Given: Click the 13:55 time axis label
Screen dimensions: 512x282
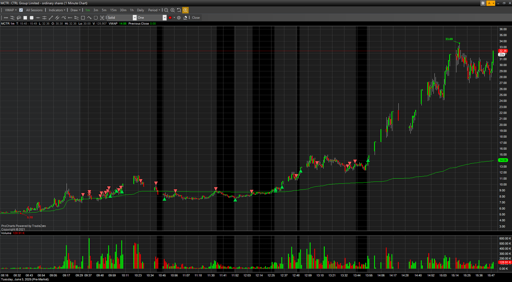Looking at the screenshot, I should click(368, 275).
